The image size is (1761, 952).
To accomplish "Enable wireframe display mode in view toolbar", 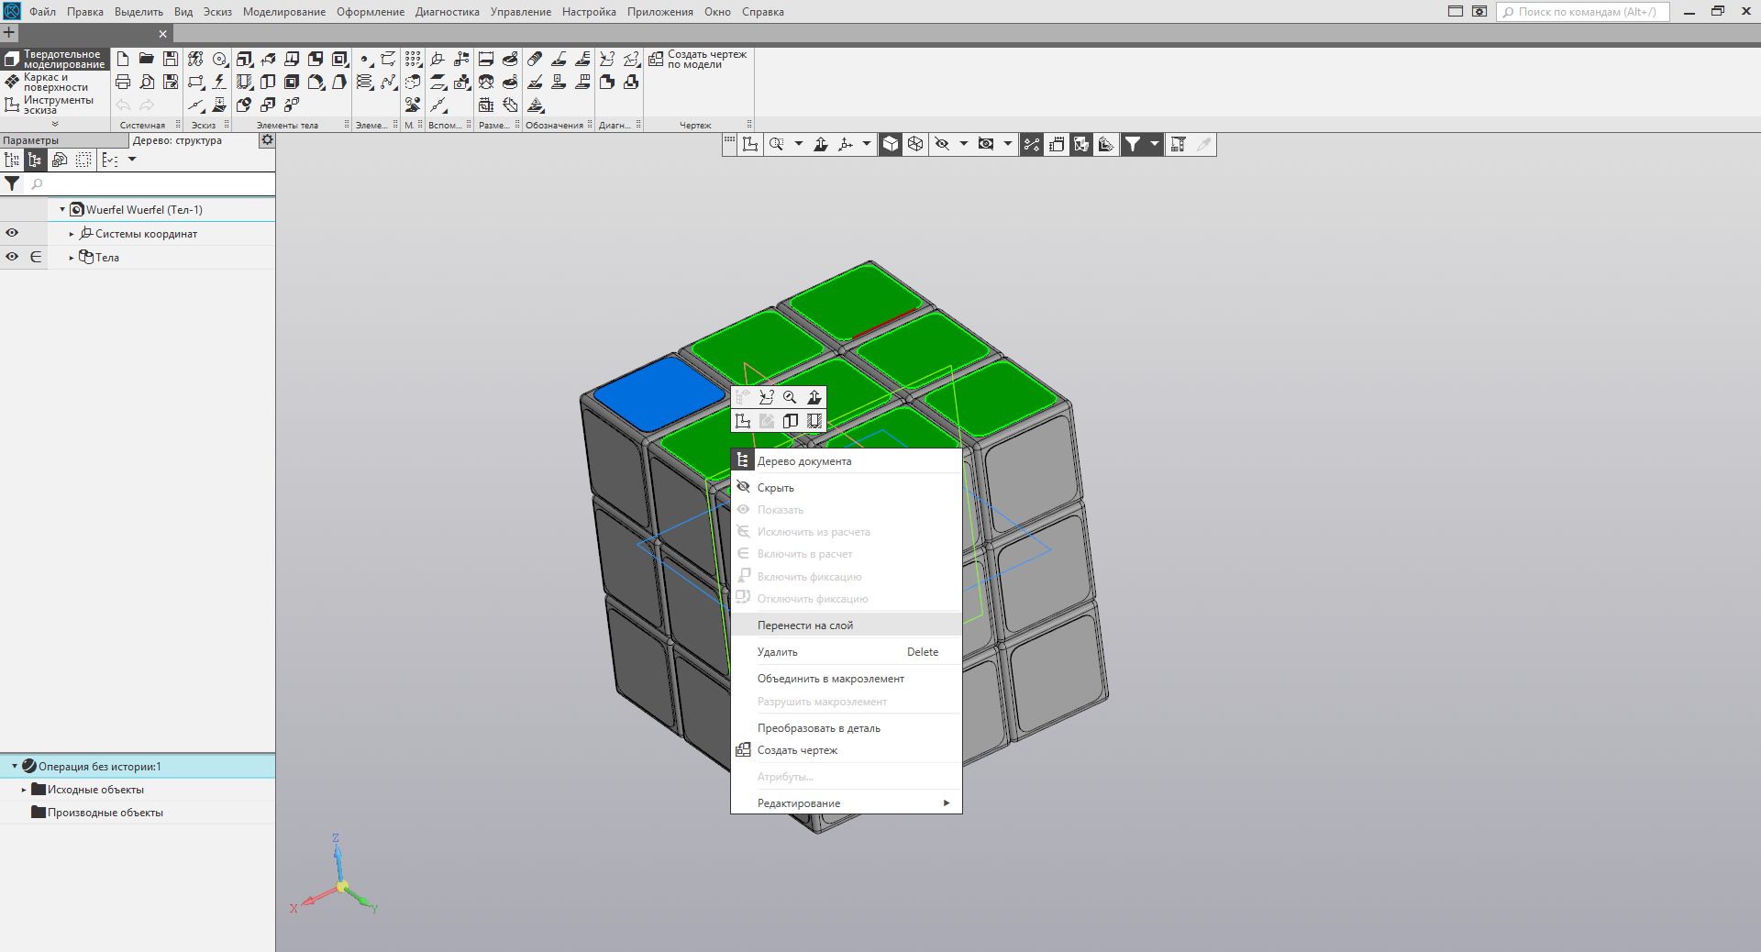I will (x=915, y=144).
